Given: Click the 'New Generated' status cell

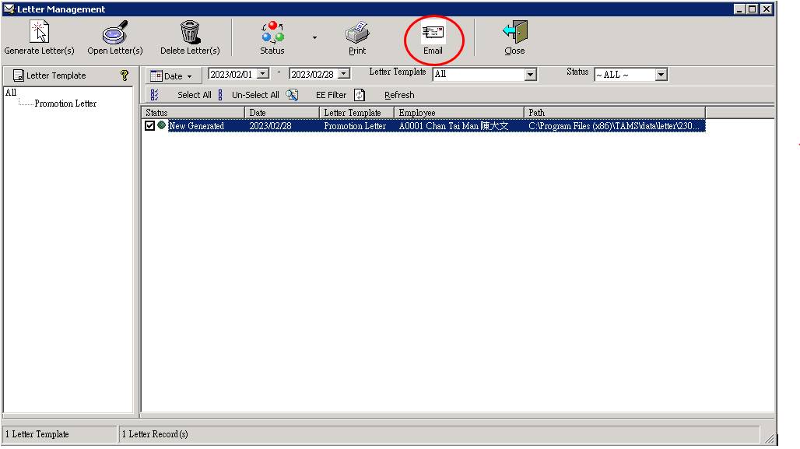Looking at the screenshot, I should 196,126.
